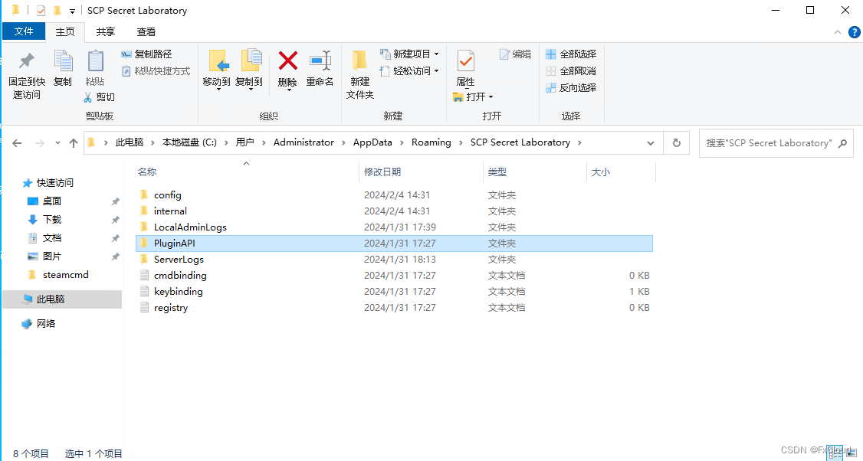Open Quick Access Toolbar customize arrow
Screen dimensions: 863x461
point(72,11)
